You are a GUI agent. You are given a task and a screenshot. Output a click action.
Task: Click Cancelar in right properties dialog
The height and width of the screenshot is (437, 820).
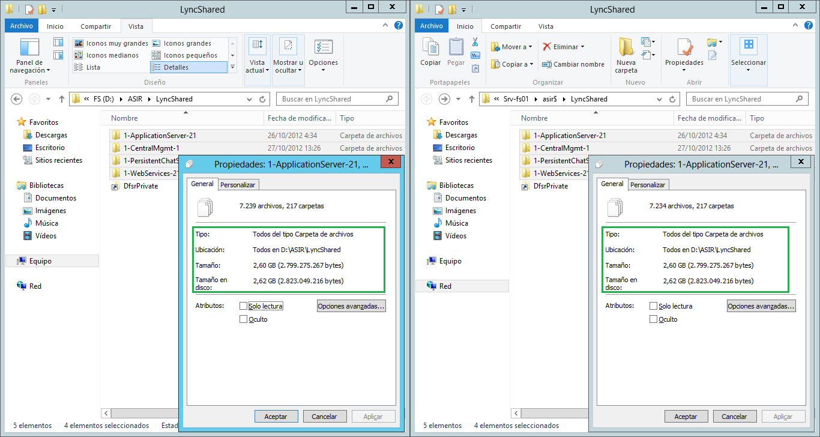(734, 417)
